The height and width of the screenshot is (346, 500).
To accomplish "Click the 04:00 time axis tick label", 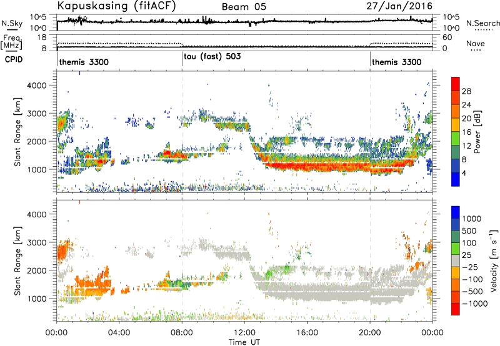I will coord(119,333).
